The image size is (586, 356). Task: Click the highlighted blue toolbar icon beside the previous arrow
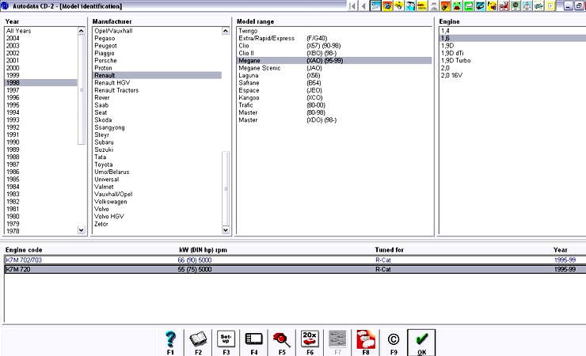coord(375,6)
